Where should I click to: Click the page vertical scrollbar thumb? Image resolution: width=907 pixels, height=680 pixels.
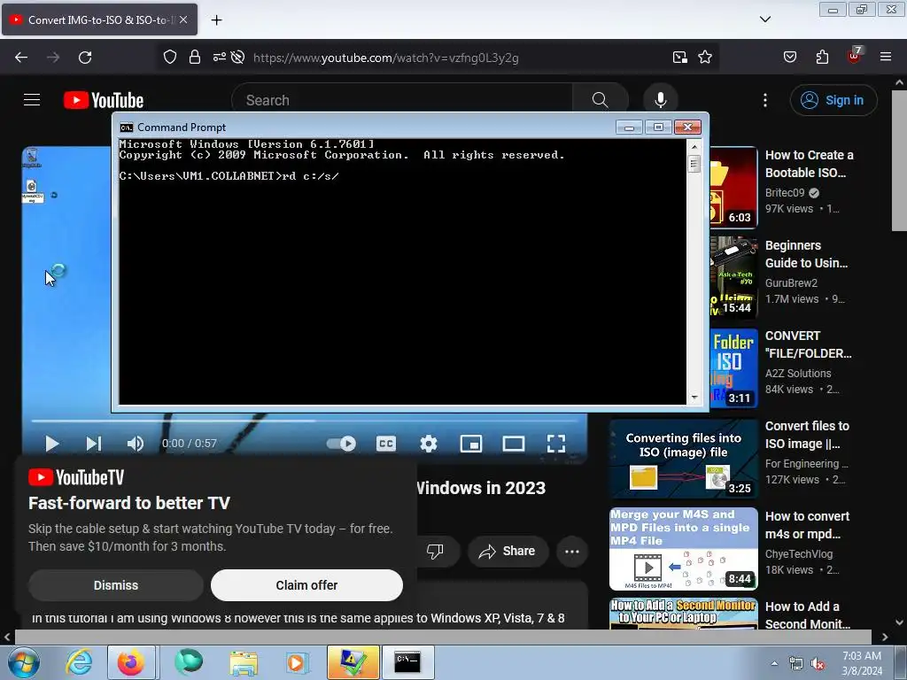click(899, 160)
